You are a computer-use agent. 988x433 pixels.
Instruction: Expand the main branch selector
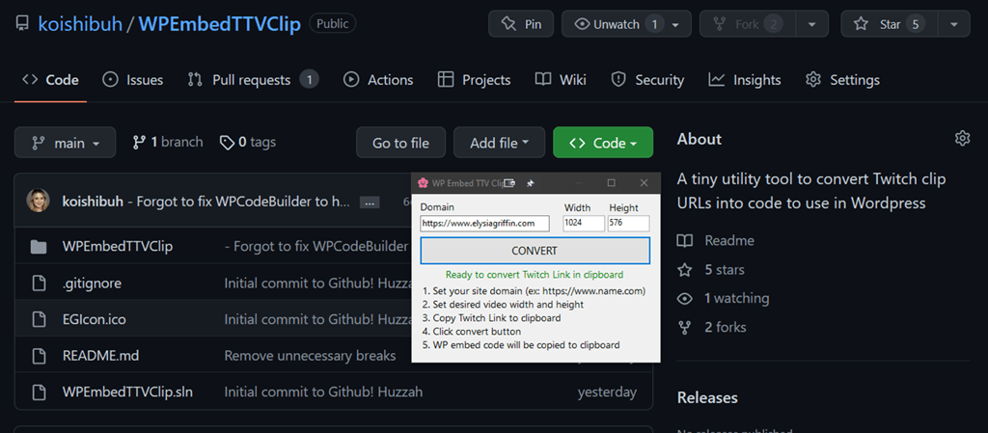tap(65, 143)
